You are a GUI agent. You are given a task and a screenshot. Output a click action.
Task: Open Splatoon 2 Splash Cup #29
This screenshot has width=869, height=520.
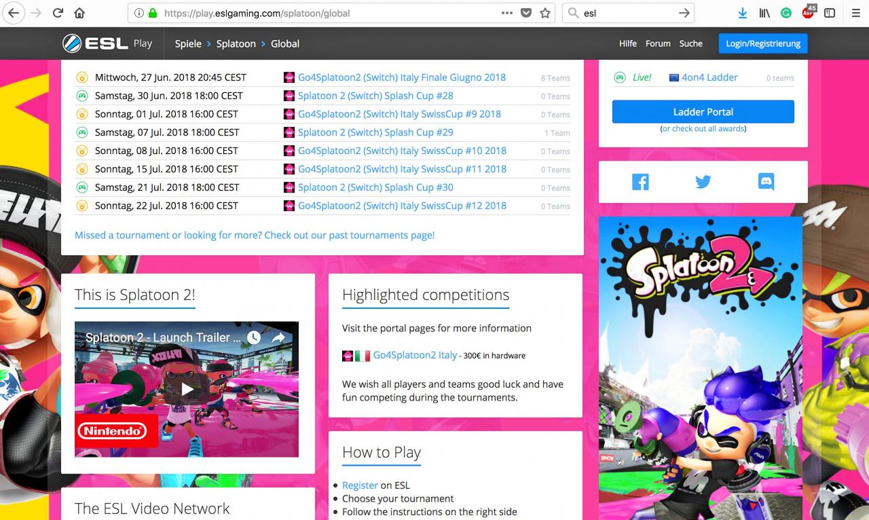(x=375, y=132)
